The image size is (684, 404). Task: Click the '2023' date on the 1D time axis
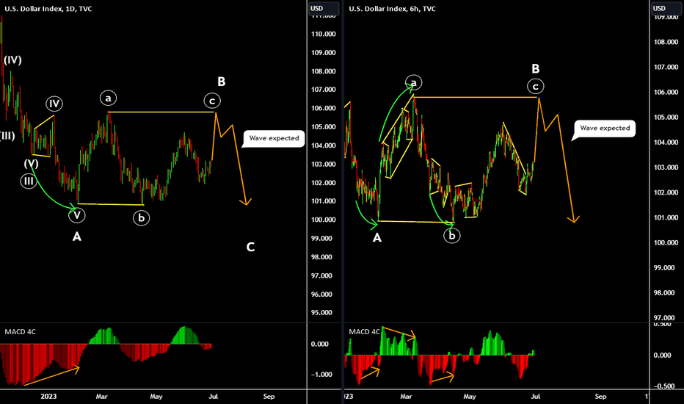tap(48, 397)
